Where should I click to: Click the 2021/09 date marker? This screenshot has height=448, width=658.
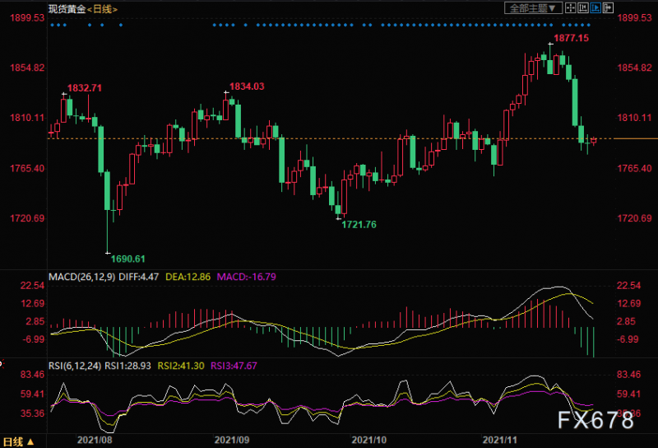[232, 440]
